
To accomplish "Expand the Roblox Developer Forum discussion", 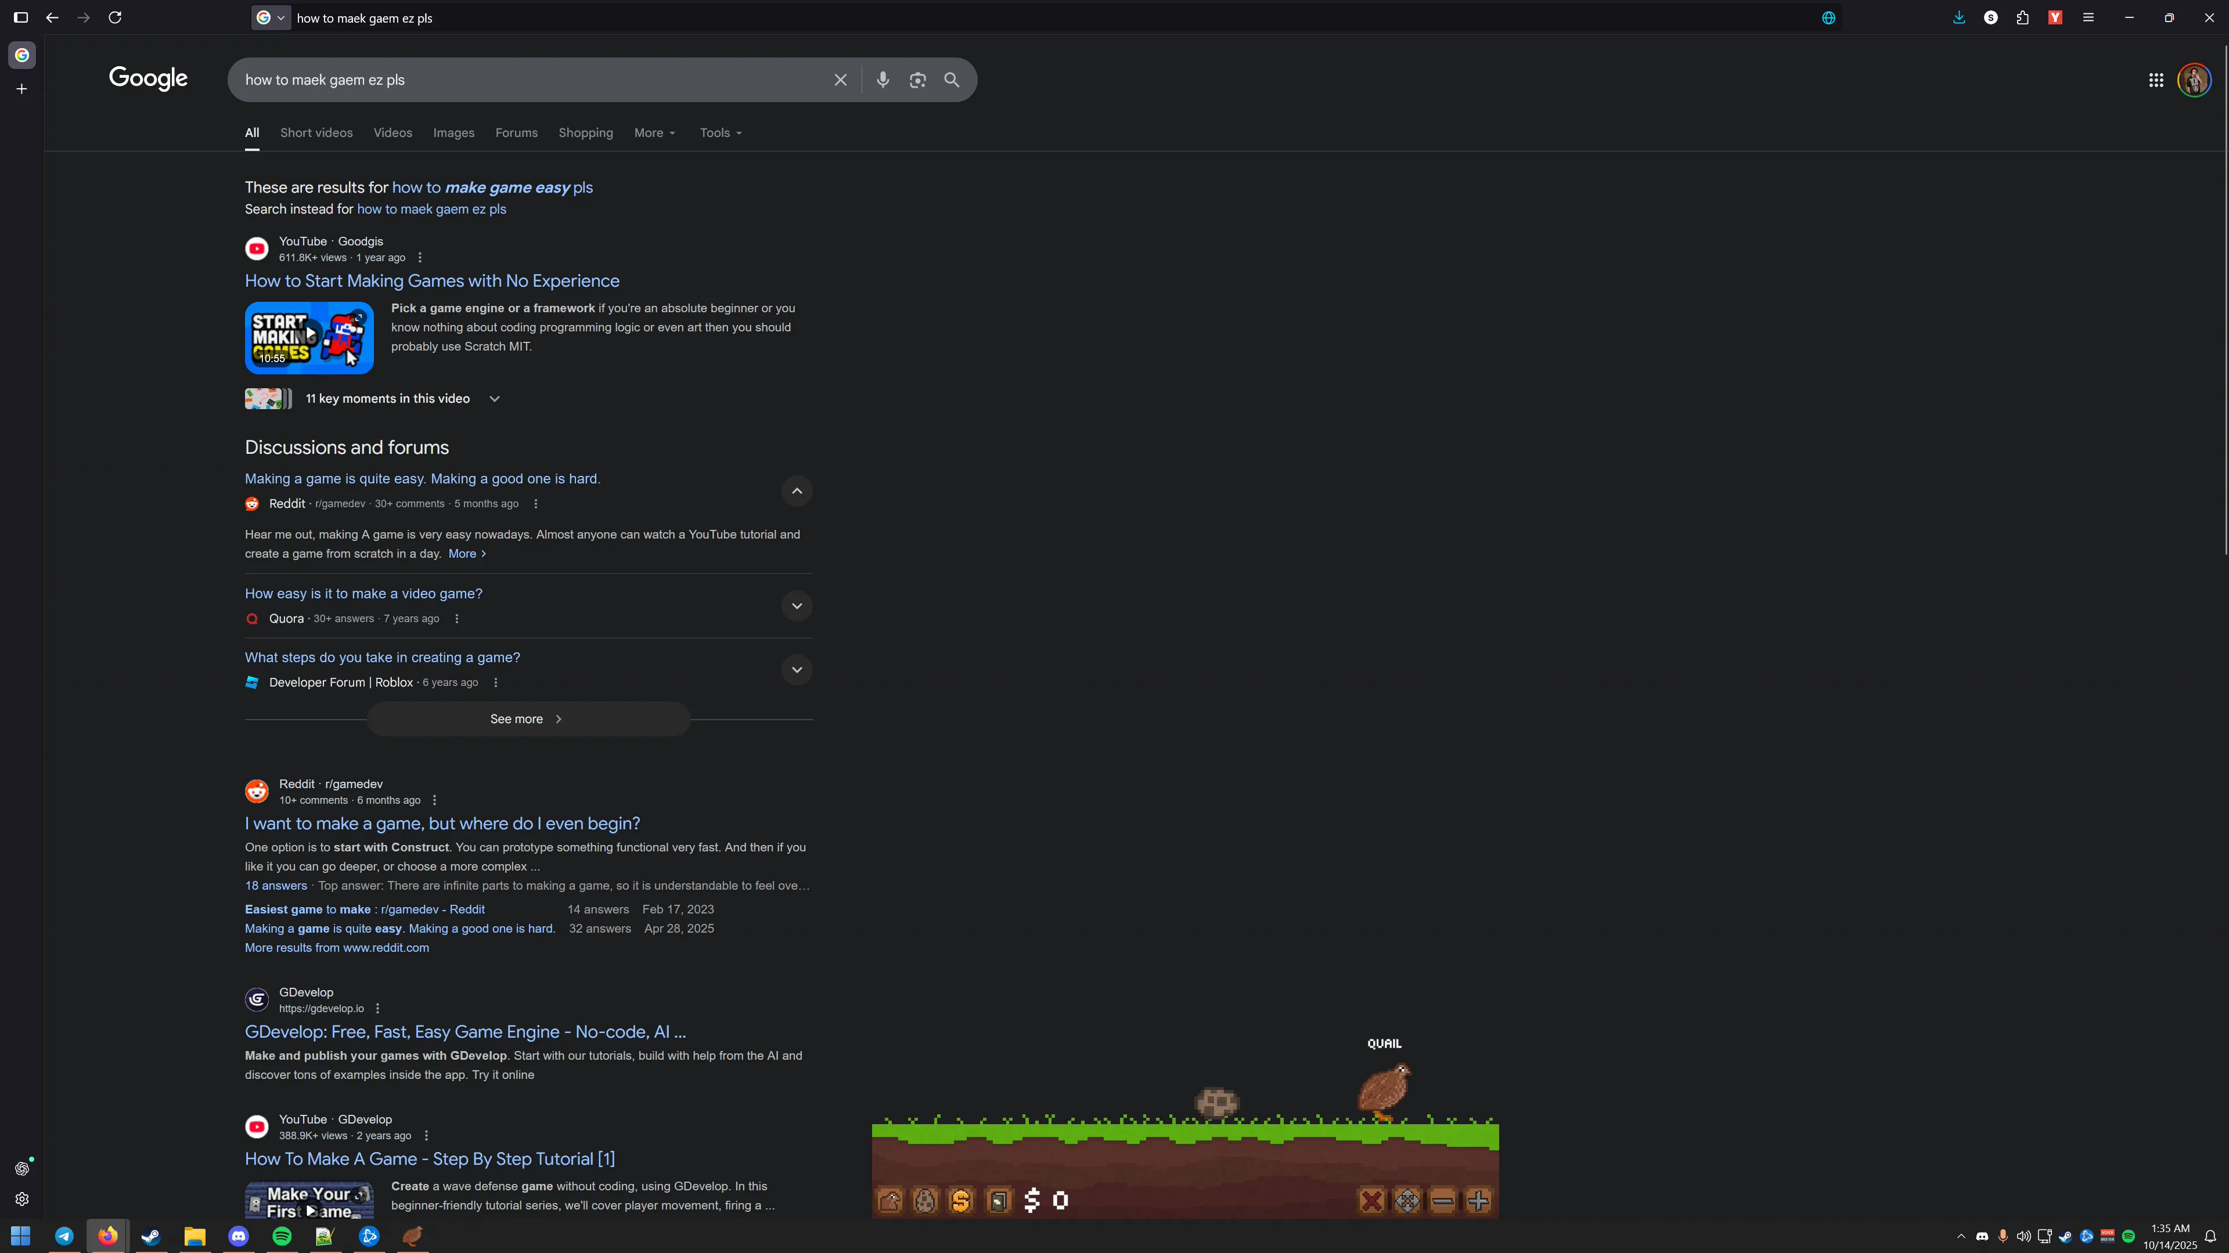I will (x=797, y=669).
